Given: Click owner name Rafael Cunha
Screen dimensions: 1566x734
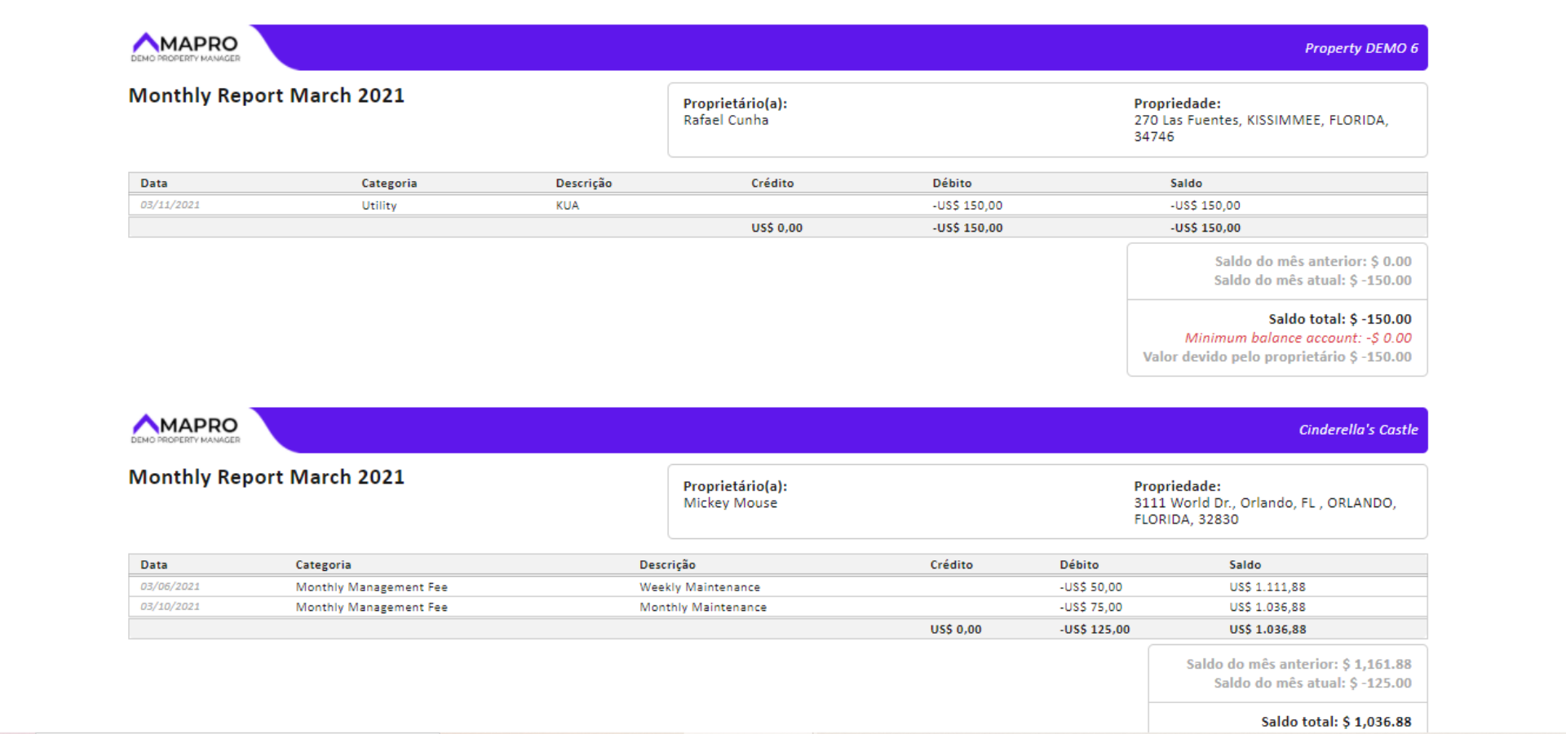Looking at the screenshot, I should pos(725,121).
